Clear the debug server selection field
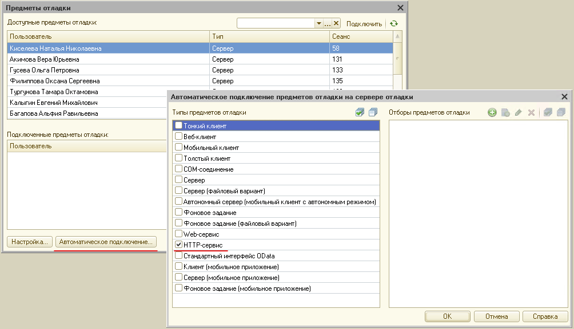This screenshot has width=574, height=329. [x=336, y=23]
